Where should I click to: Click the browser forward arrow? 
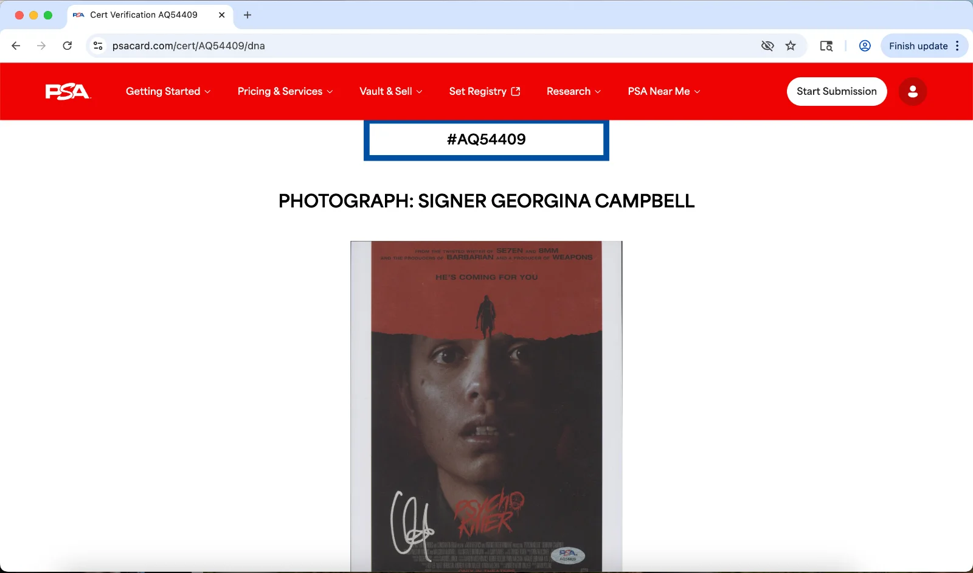(x=41, y=46)
